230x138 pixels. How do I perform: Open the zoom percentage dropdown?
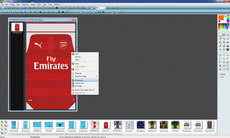pos(104,8)
